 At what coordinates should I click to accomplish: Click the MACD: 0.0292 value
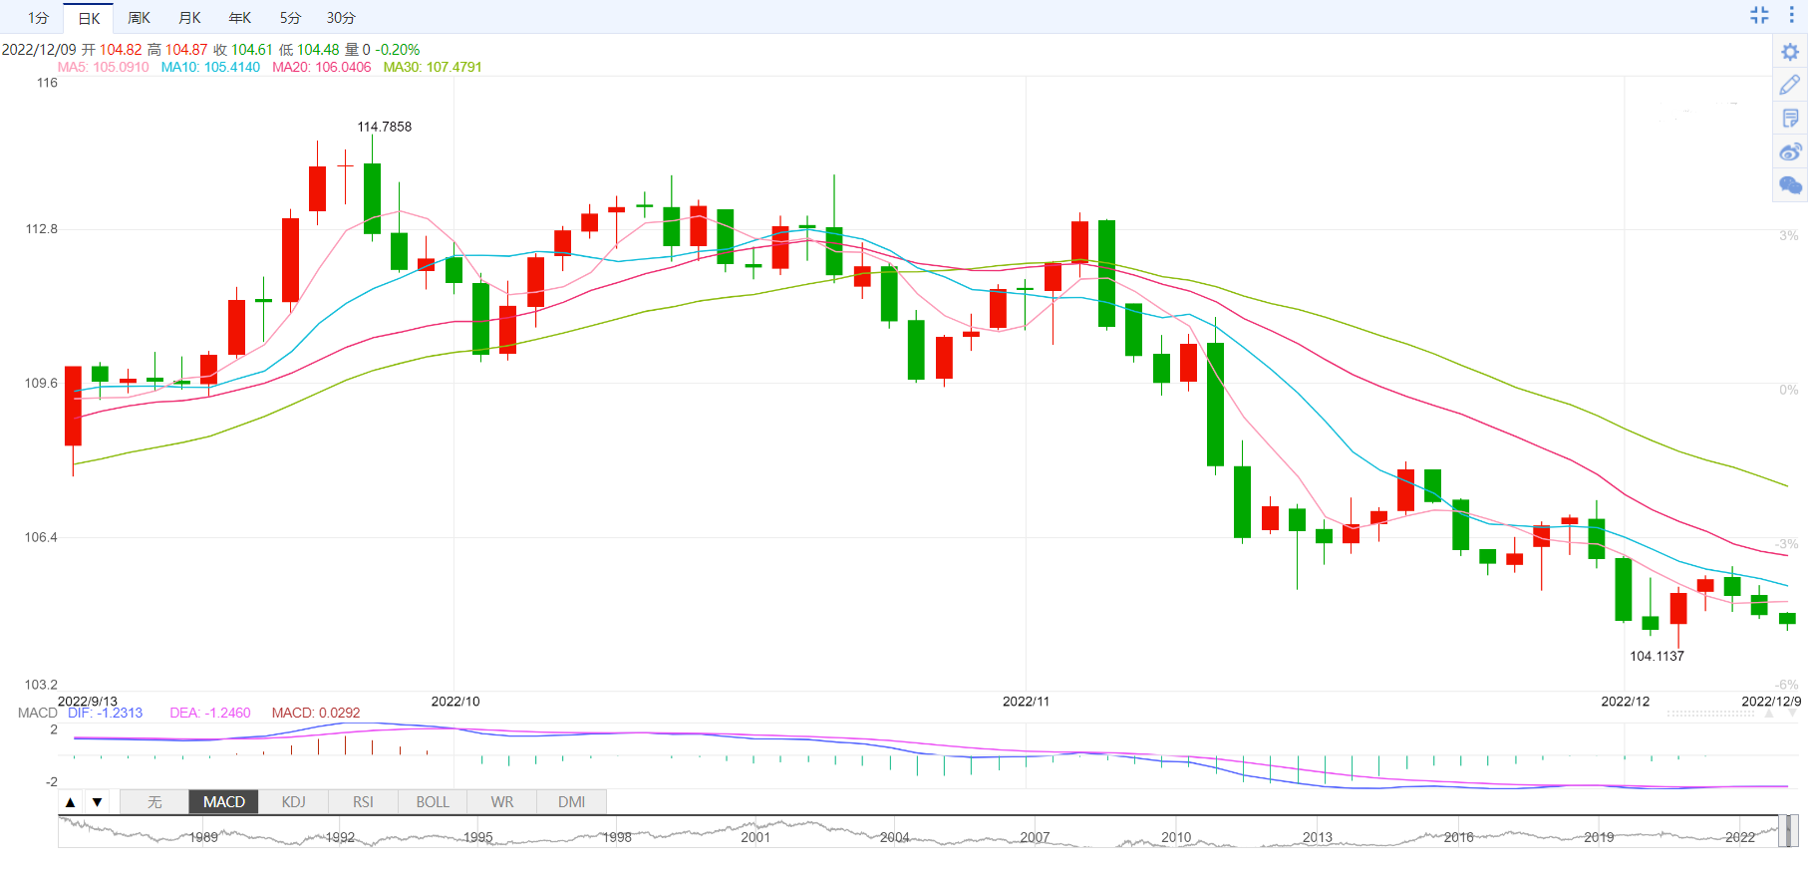pyautogui.click(x=316, y=713)
